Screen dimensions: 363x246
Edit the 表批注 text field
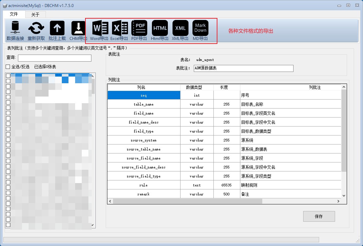pos(243,68)
